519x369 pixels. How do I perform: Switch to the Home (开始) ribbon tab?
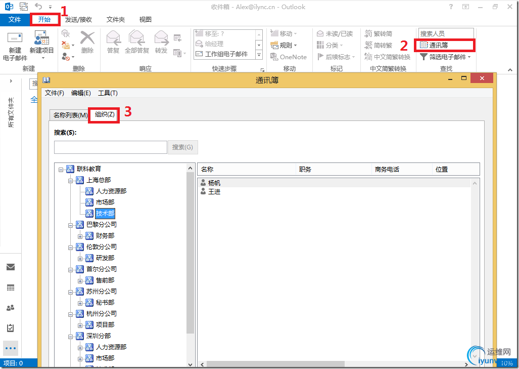pos(44,20)
